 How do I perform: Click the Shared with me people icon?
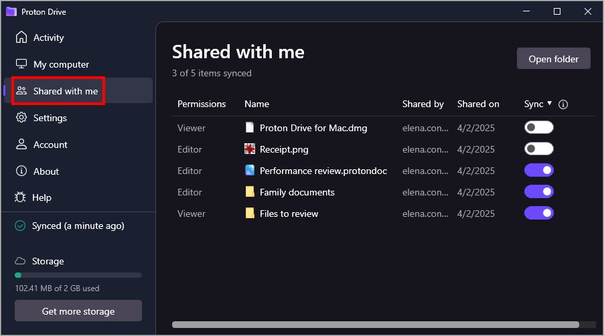21,90
